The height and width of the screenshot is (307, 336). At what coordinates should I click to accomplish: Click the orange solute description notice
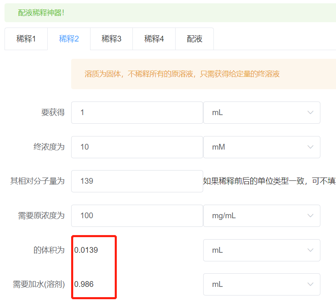point(204,74)
